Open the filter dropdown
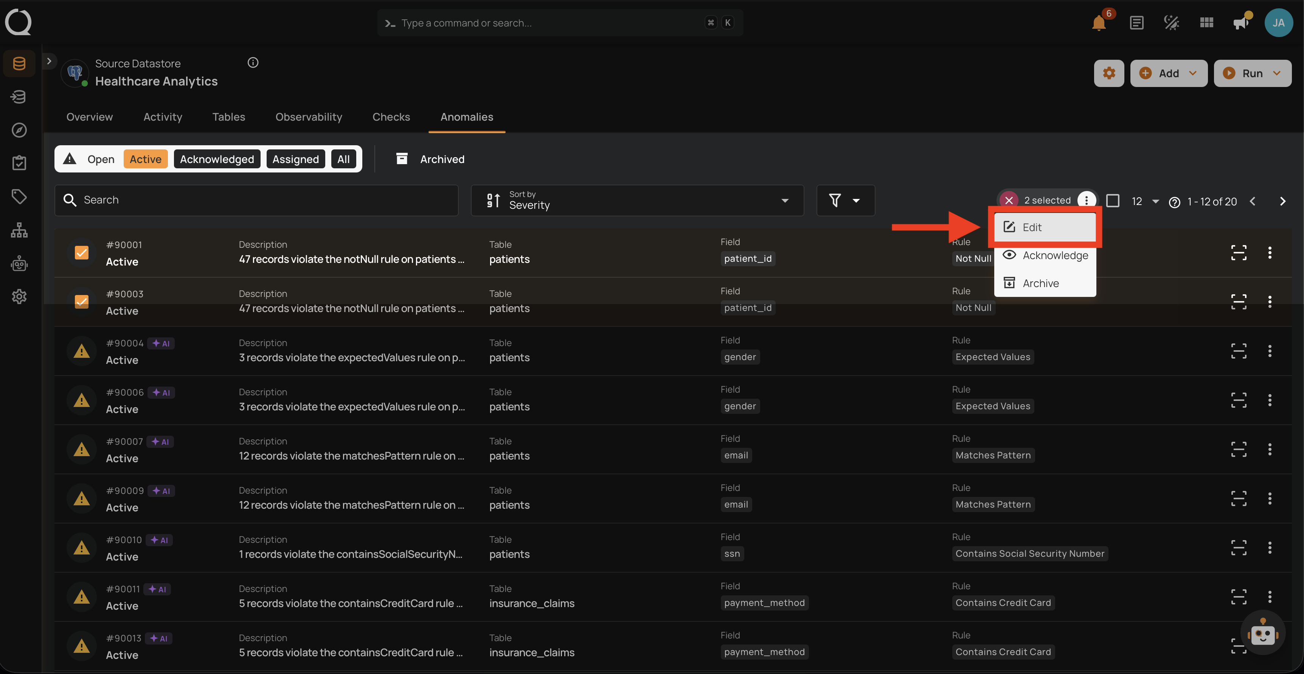1304x674 pixels. point(845,200)
